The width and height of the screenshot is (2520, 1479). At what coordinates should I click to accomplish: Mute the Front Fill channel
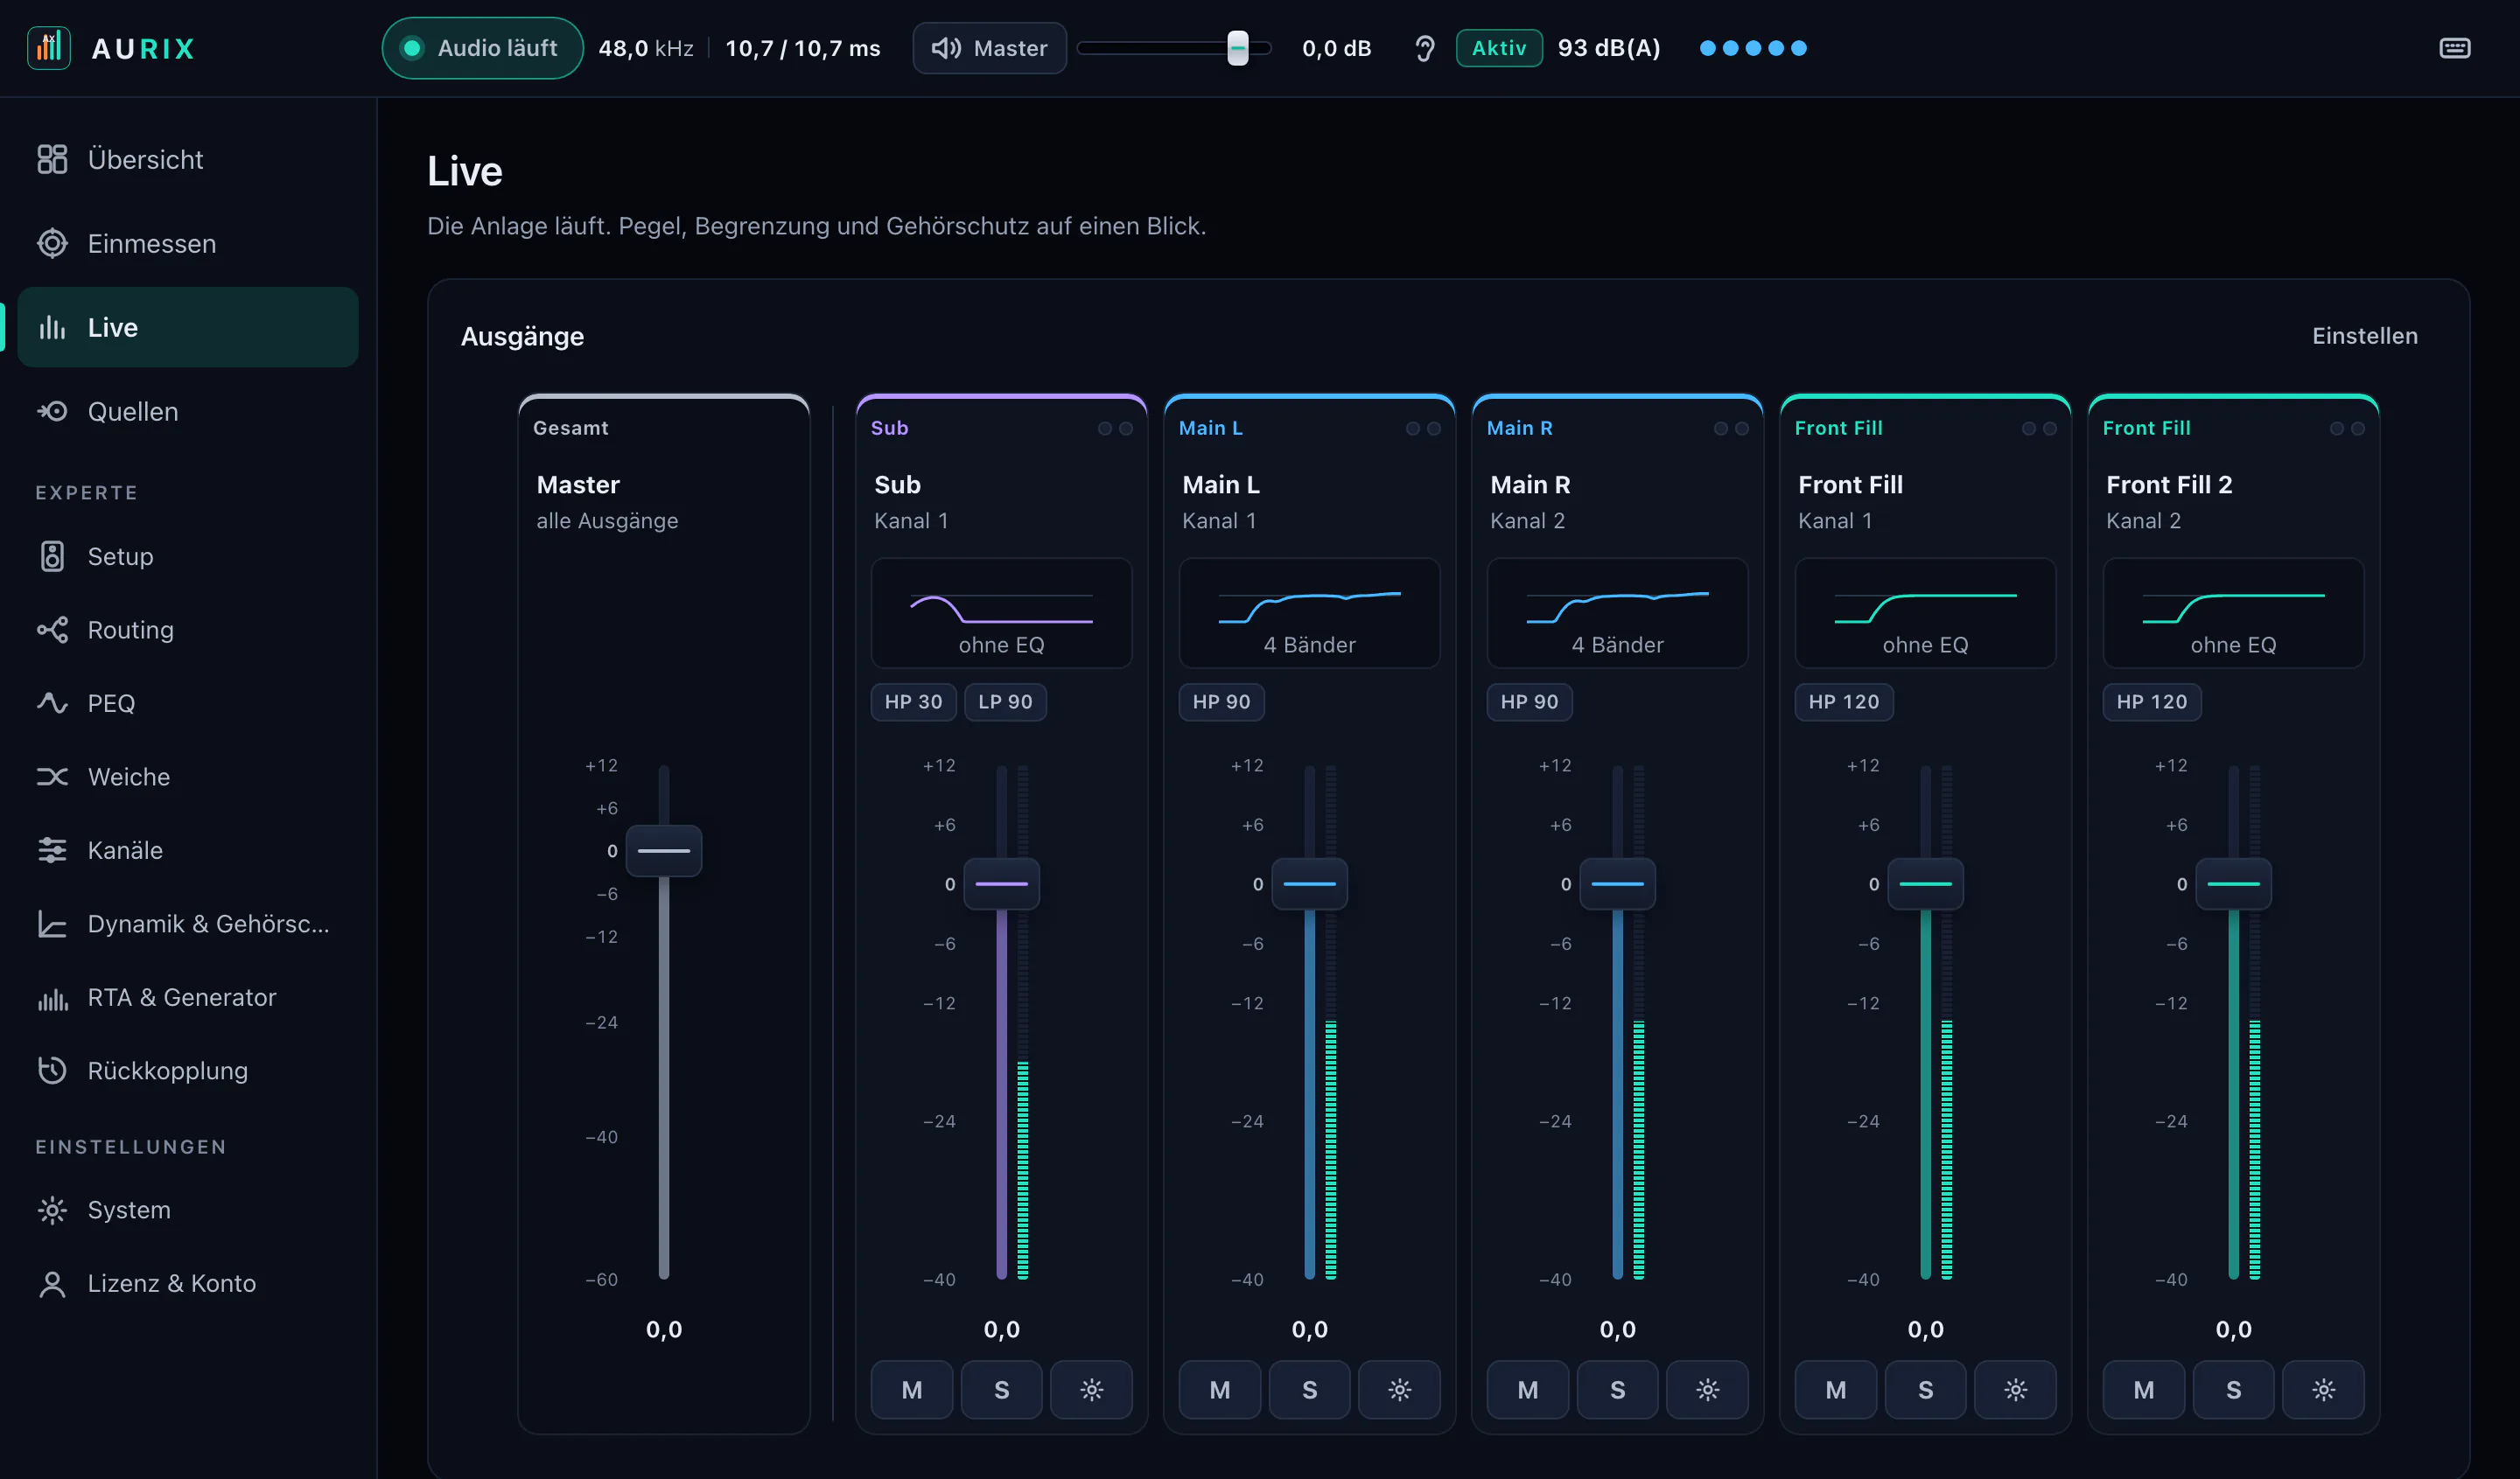pyautogui.click(x=1836, y=1389)
